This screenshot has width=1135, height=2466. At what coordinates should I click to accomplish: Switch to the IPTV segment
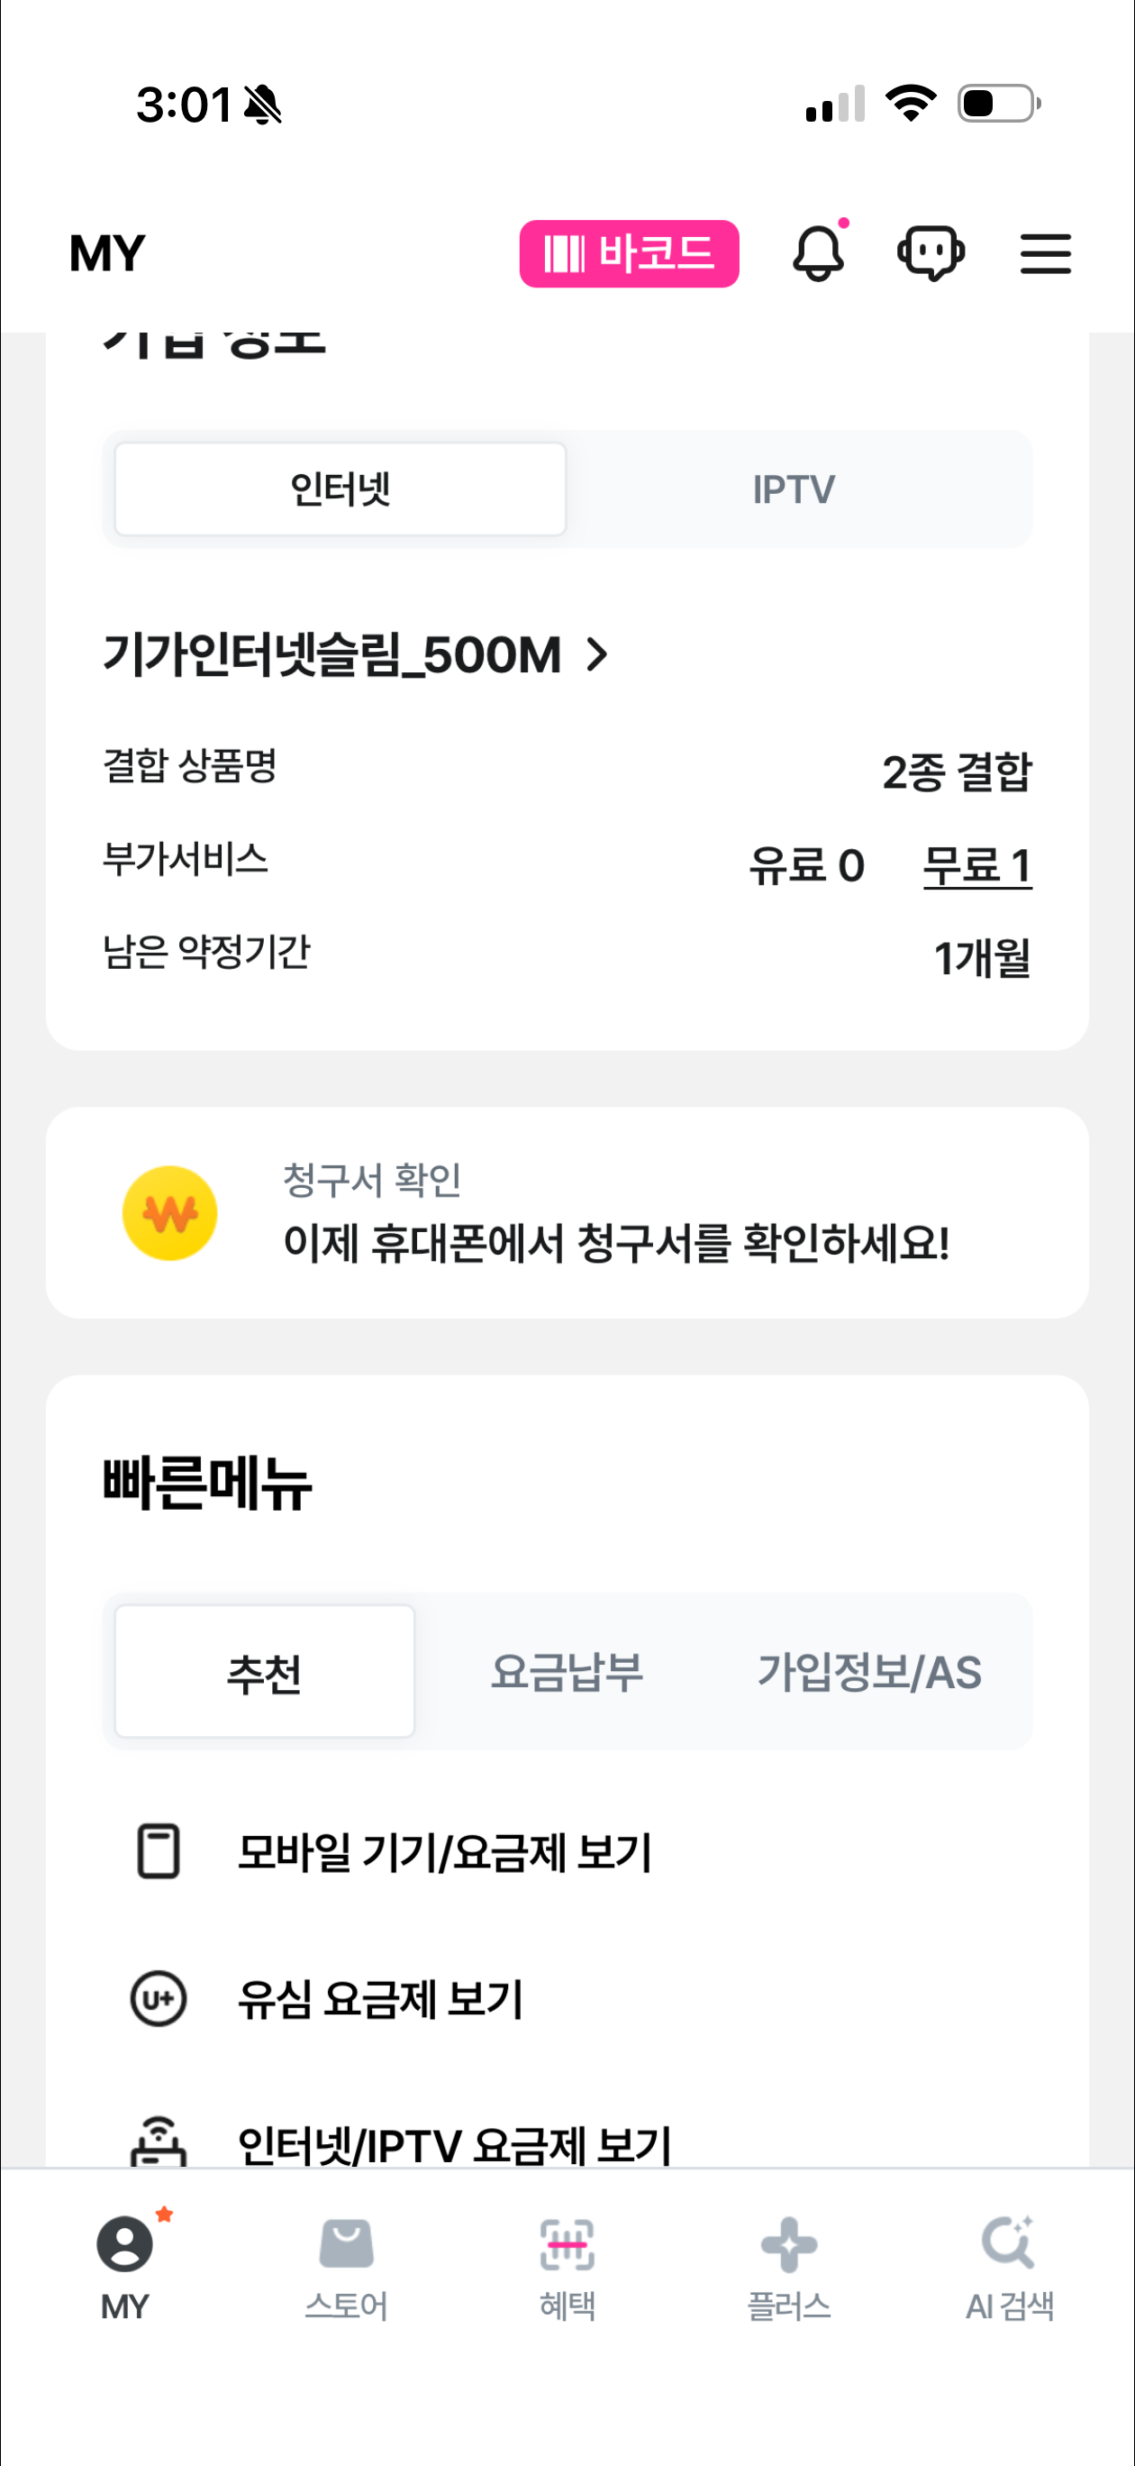pos(794,489)
